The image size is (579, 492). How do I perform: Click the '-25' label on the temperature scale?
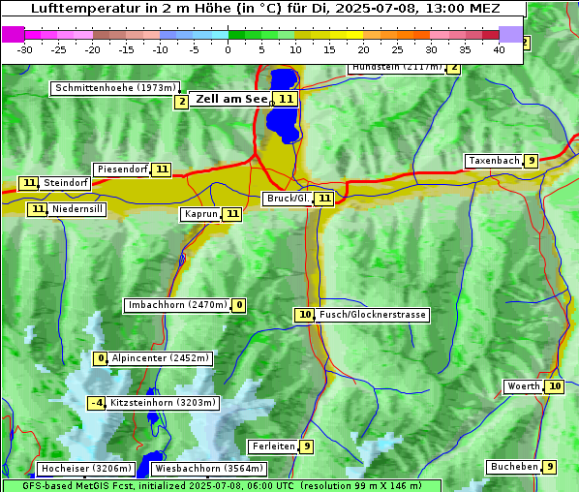coord(58,49)
